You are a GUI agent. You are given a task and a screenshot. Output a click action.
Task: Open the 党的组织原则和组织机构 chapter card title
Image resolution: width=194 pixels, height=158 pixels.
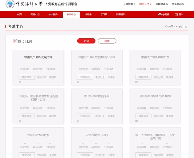click(155, 96)
